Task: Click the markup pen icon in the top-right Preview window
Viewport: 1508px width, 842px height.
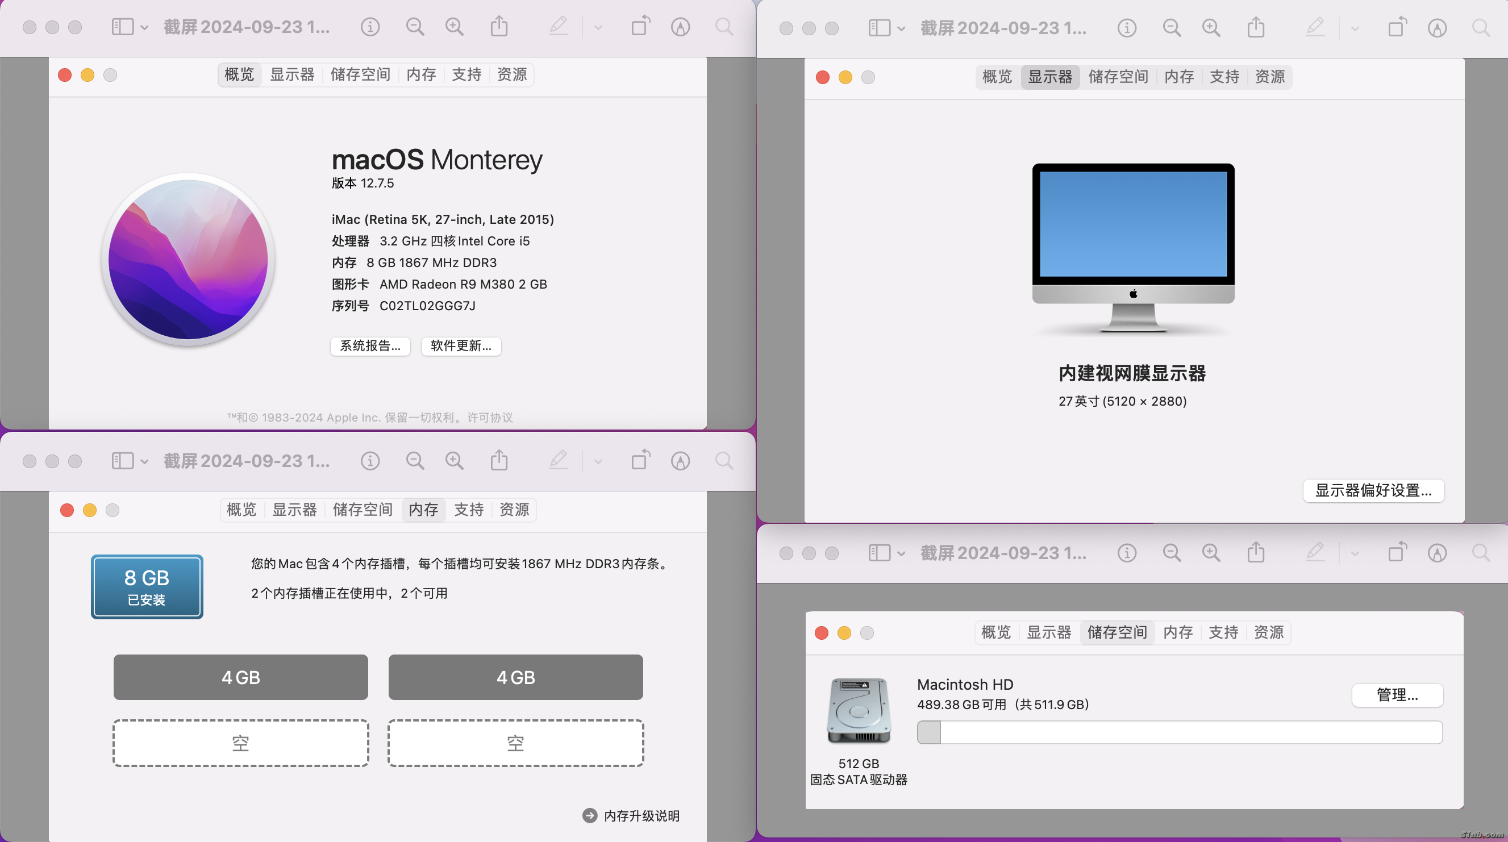Action: [x=1315, y=27]
